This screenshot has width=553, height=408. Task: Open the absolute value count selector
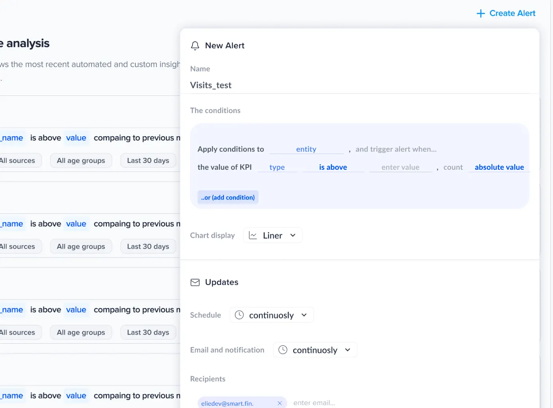pos(499,167)
